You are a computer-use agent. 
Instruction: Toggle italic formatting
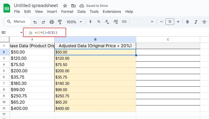(x=196, y=22)
